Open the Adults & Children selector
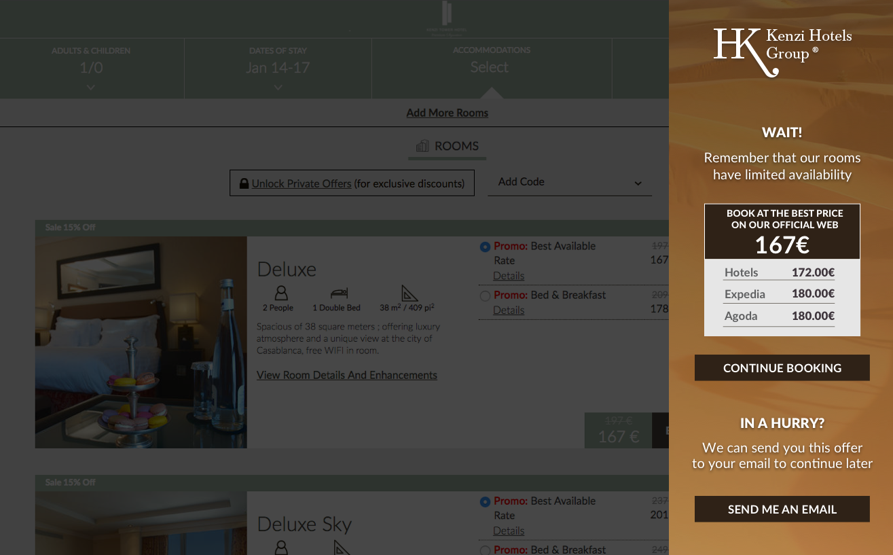The width and height of the screenshot is (893, 555). (92, 68)
